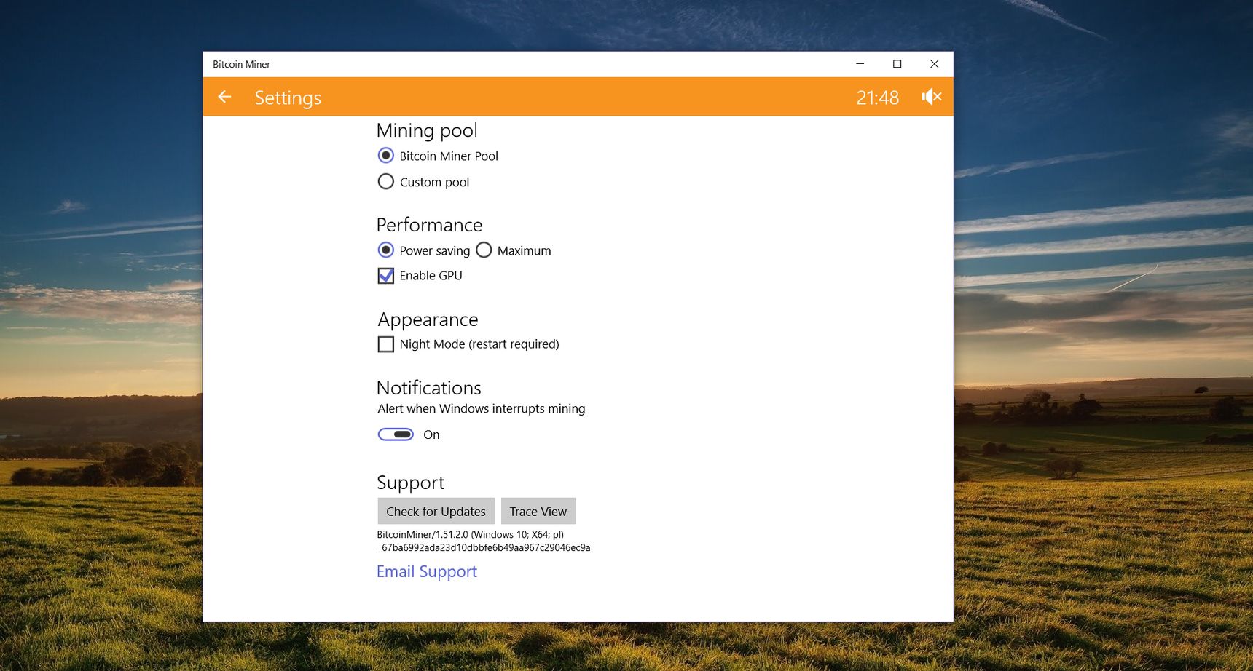
Task: Click the Performance section heading
Action: tap(429, 225)
